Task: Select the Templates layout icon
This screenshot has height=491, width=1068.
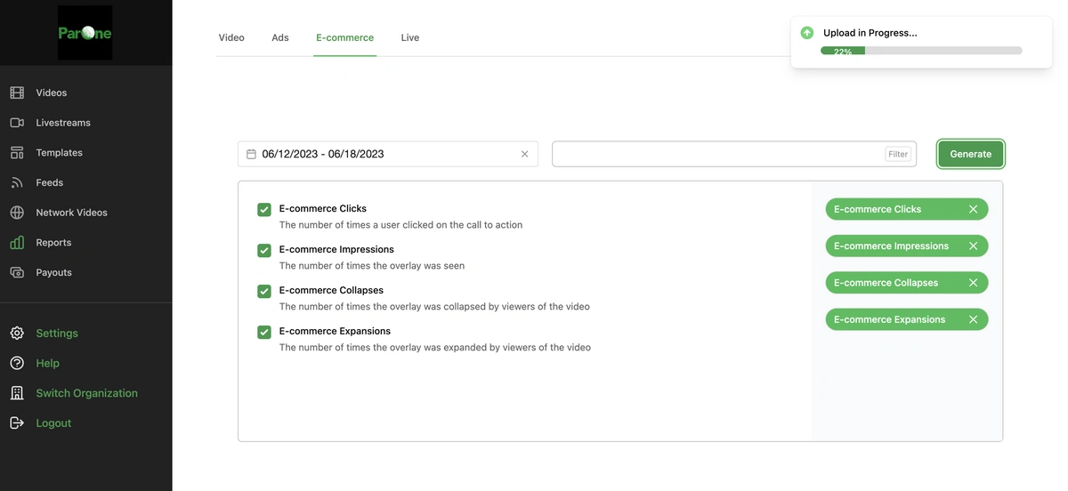Action: tap(17, 153)
